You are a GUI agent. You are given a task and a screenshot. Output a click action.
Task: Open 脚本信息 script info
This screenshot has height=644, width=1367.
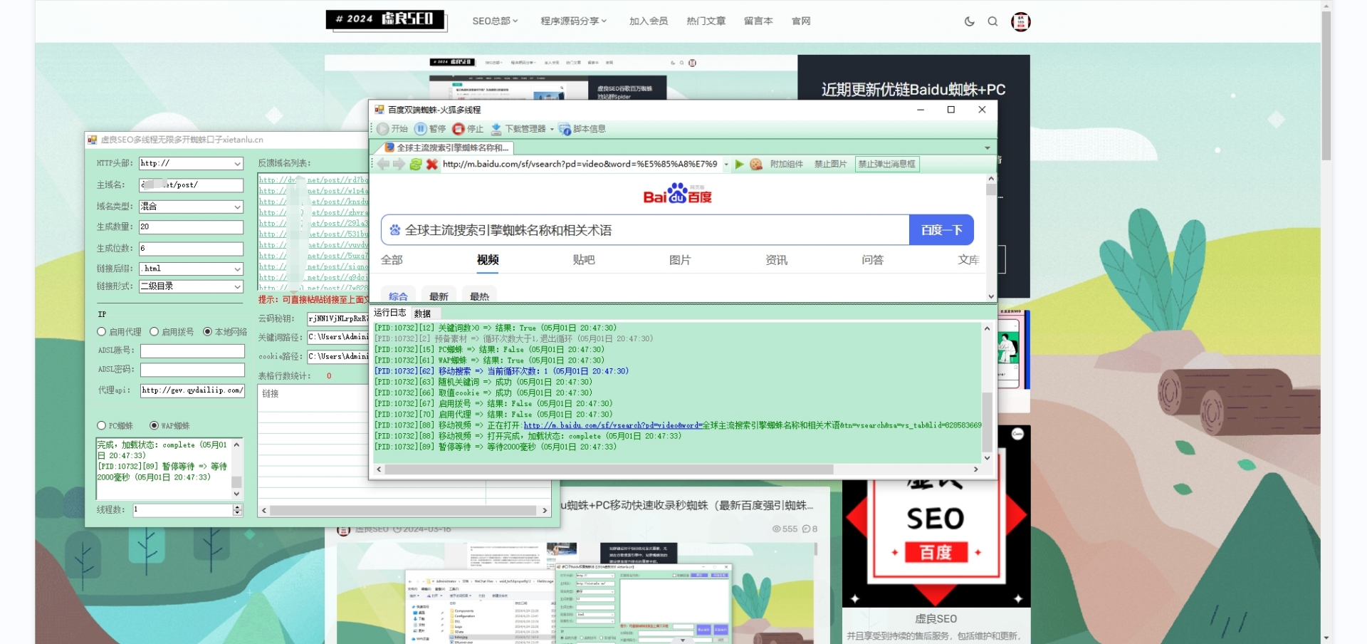582,129
